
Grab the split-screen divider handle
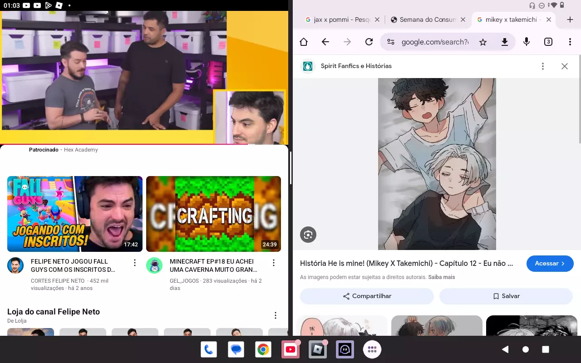point(290,168)
